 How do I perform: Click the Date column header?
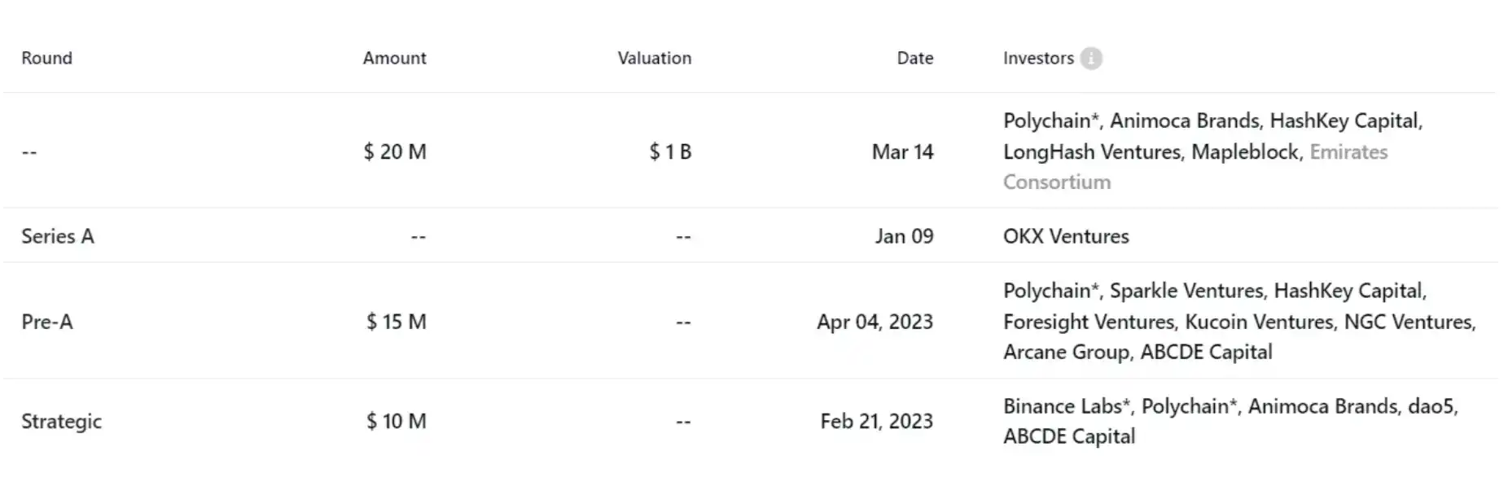click(914, 59)
